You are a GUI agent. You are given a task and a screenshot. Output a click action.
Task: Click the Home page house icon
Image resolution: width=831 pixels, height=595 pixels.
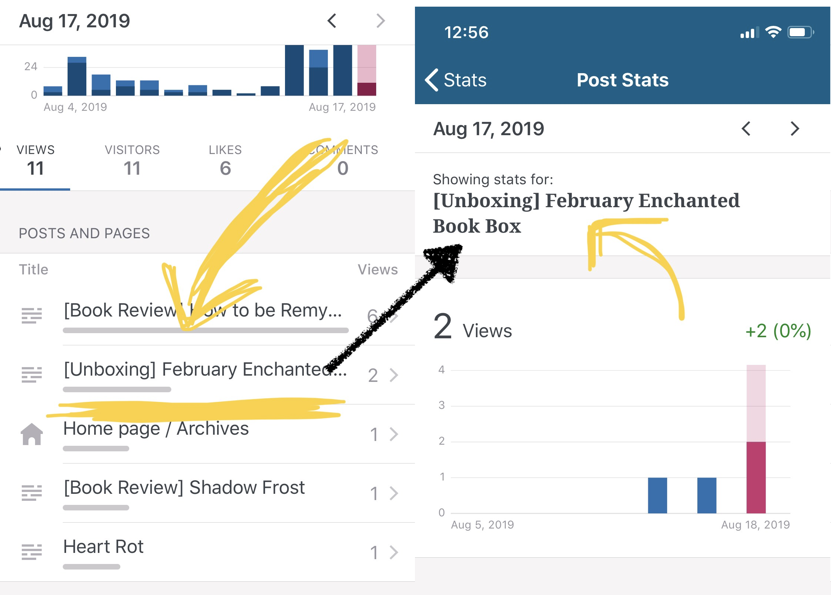32,434
